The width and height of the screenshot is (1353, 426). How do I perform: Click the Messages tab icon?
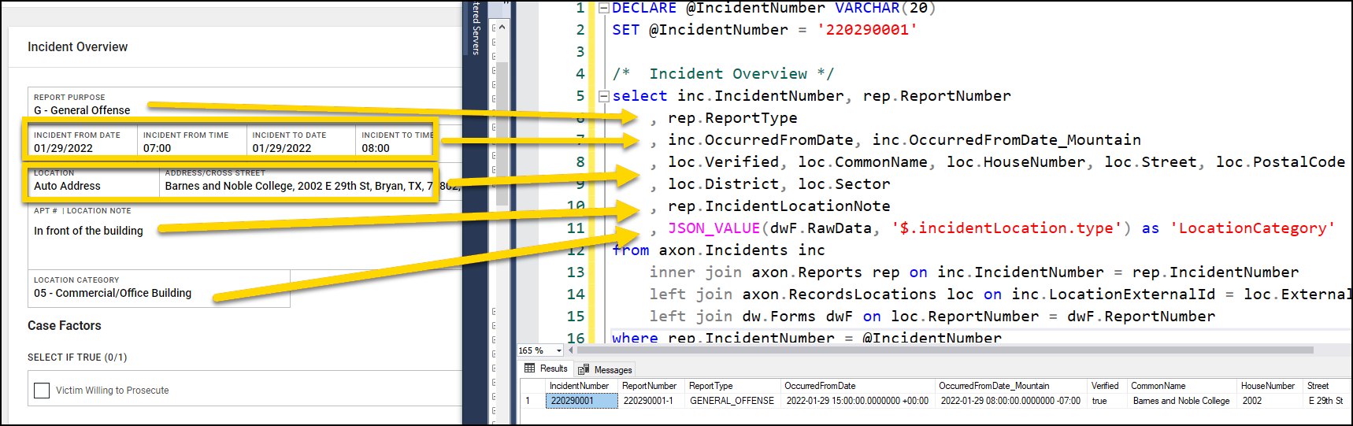[584, 370]
